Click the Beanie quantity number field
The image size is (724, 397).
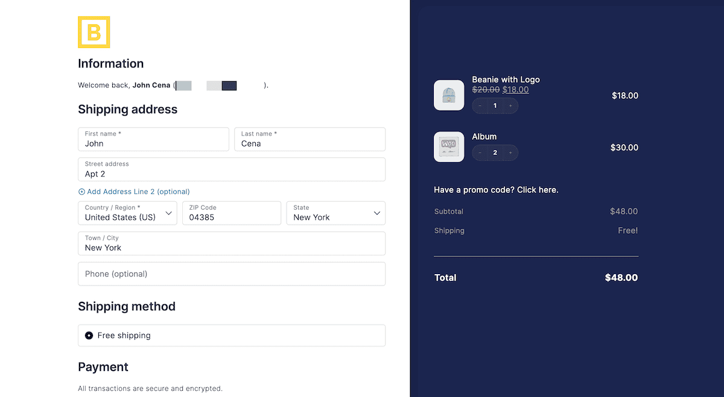(x=495, y=106)
